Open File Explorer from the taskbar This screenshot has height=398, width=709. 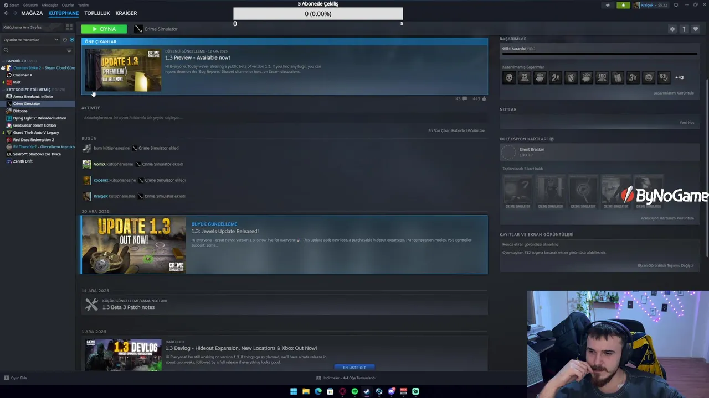point(306,391)
